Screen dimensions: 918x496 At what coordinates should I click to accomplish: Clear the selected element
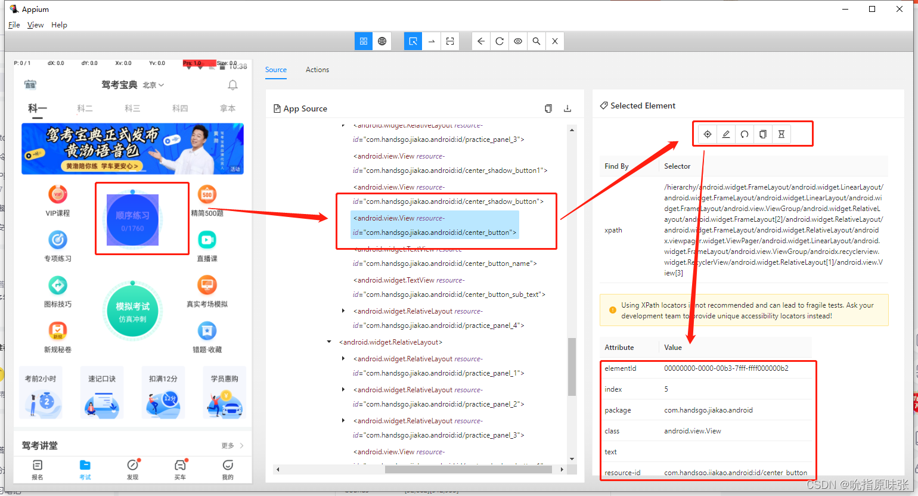coord(745,134)
